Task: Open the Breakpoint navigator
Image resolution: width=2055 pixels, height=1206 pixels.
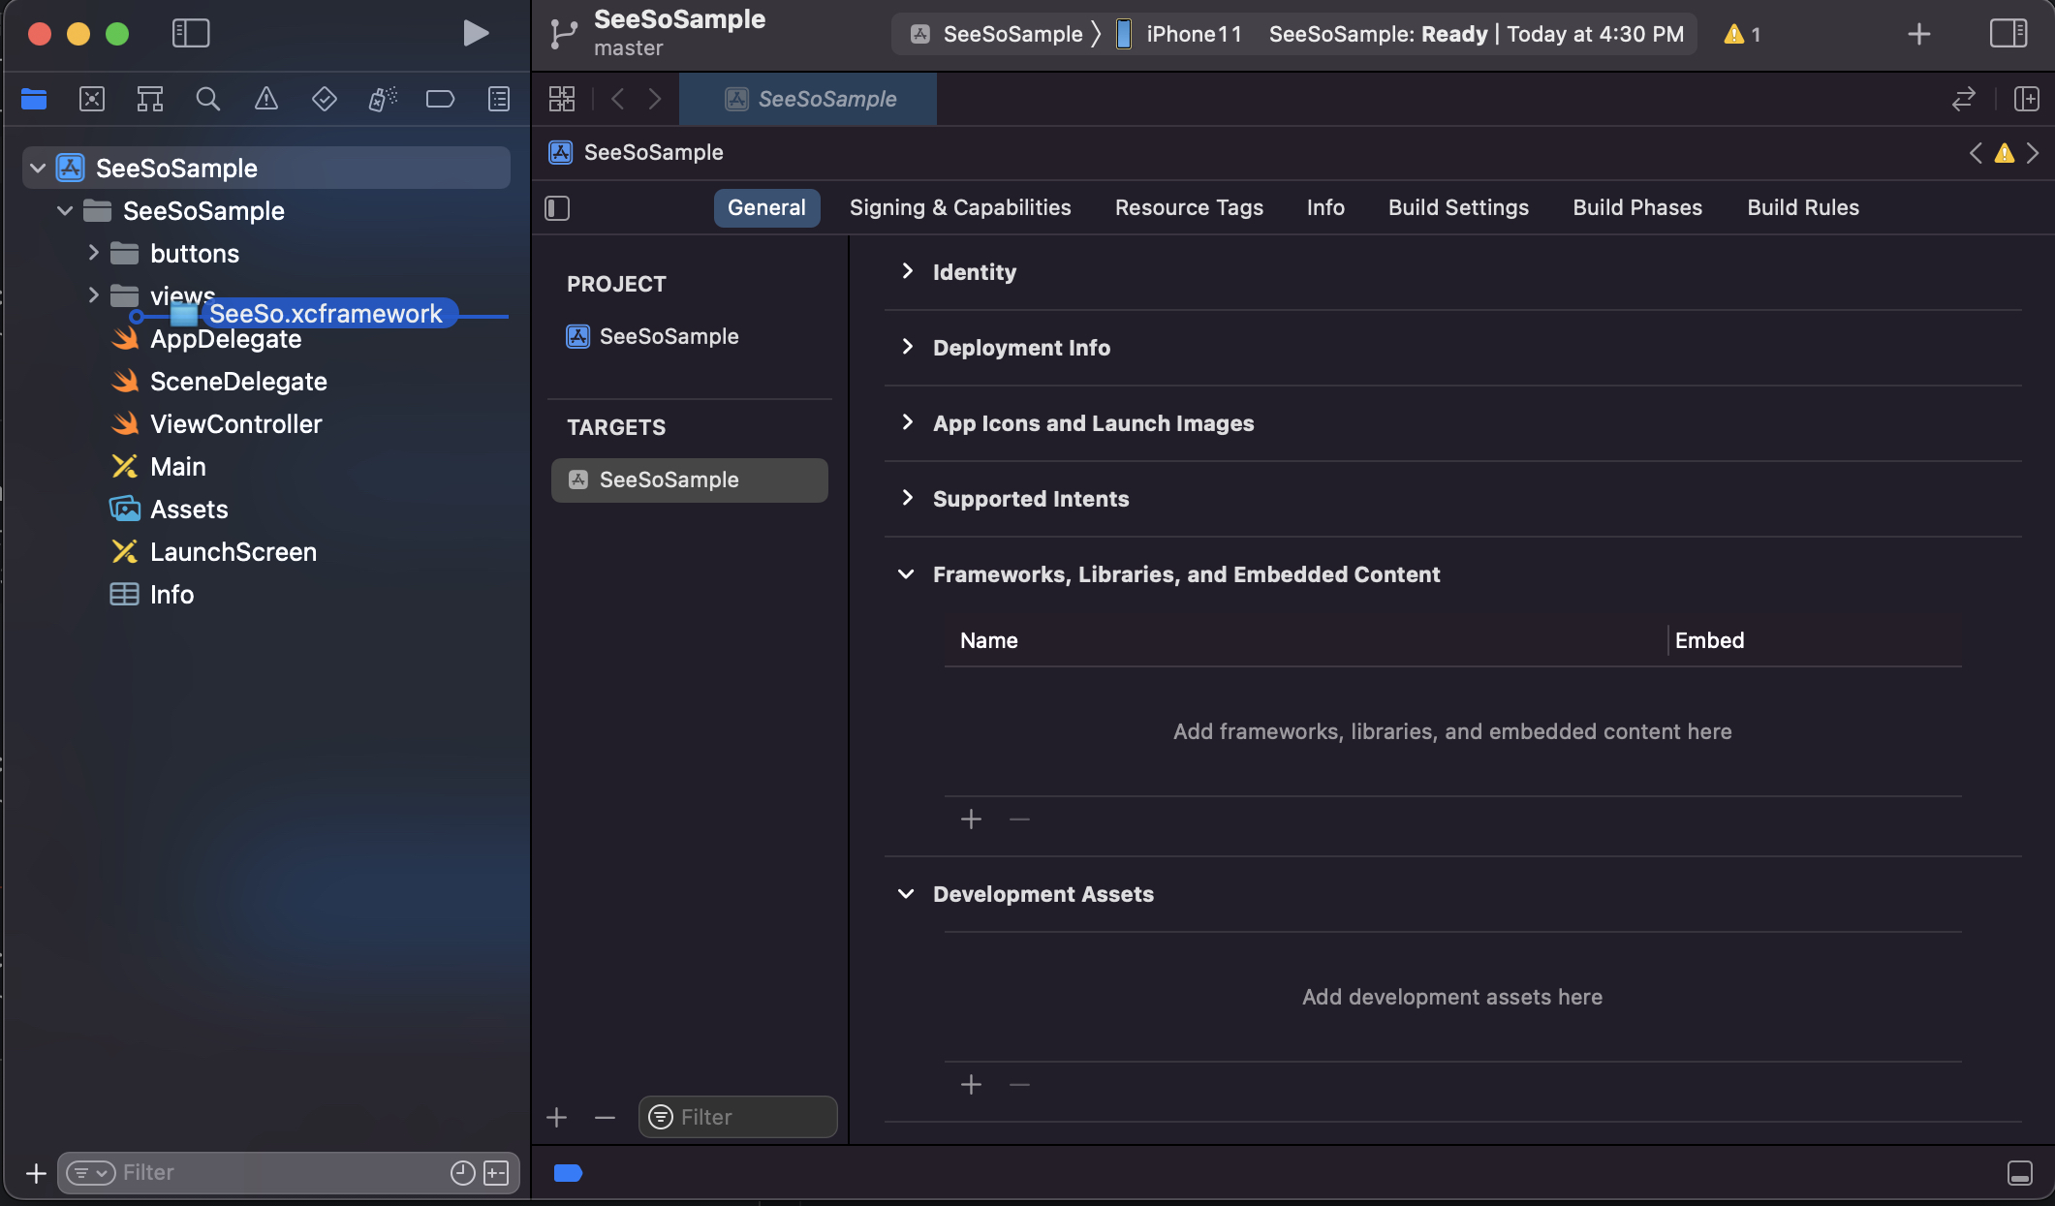Action: coord(441,99)
